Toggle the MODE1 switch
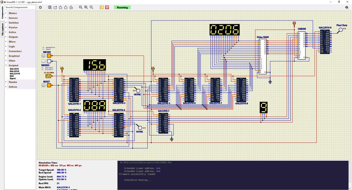 click(44, 56)
